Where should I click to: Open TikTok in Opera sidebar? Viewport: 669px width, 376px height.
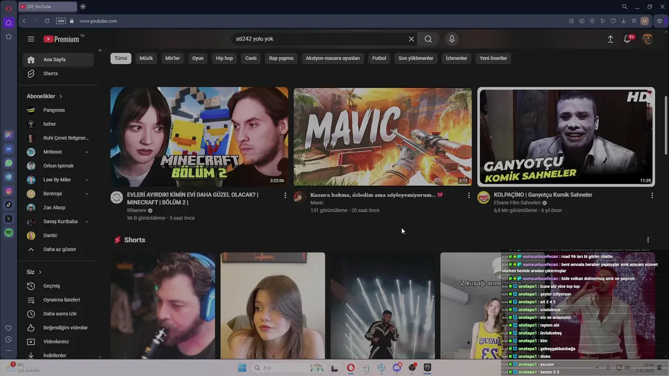point(9,205)
